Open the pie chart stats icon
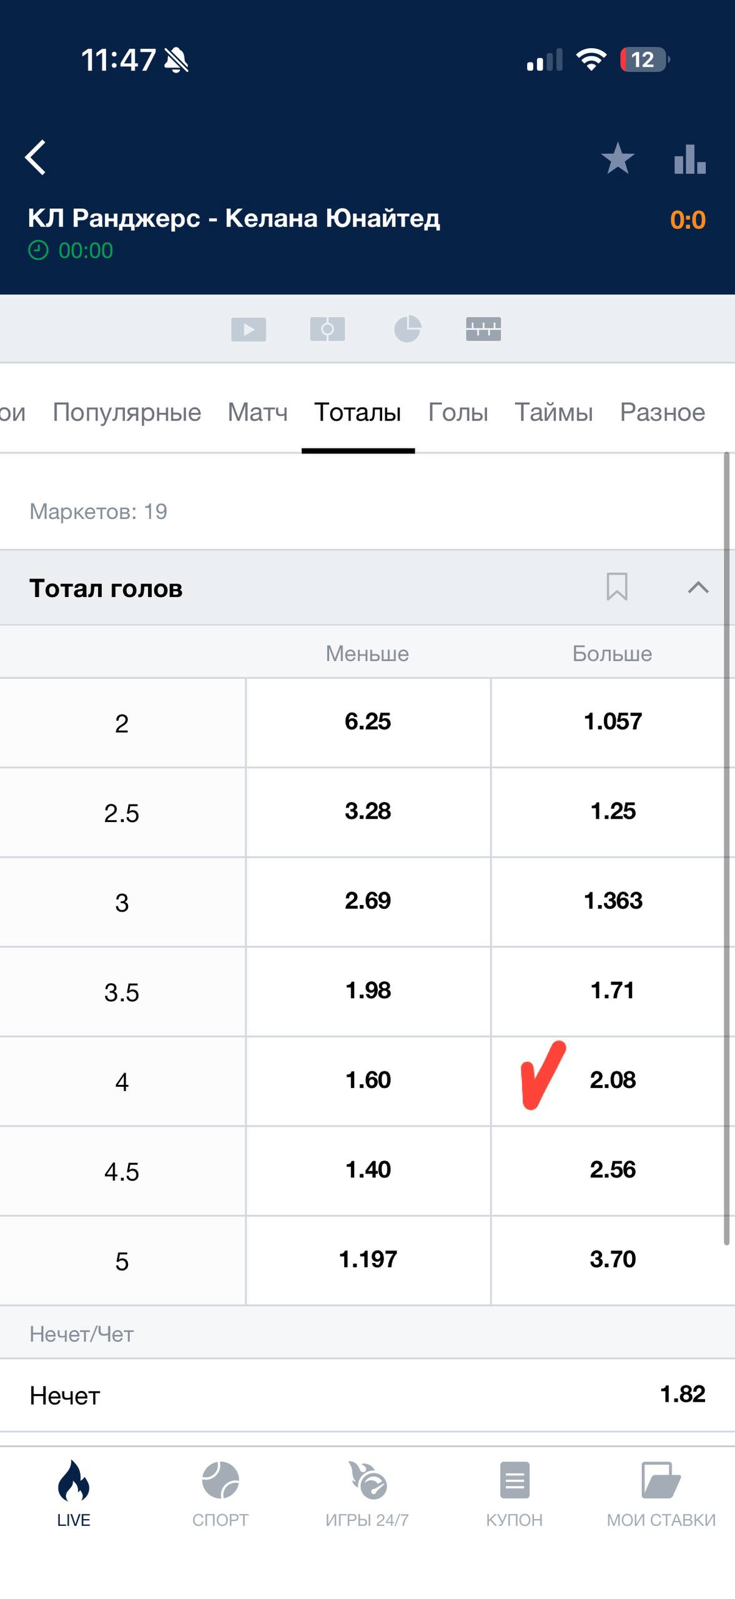This screenshot has height=1599, width=735. (407, 329)
